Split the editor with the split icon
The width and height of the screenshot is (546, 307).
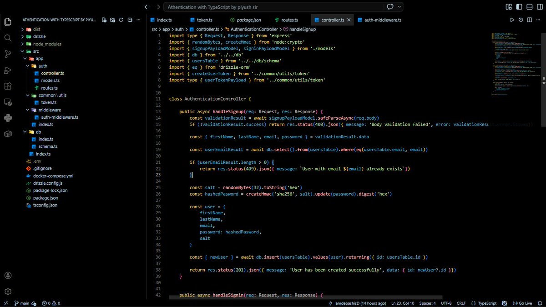coord(530,20)
